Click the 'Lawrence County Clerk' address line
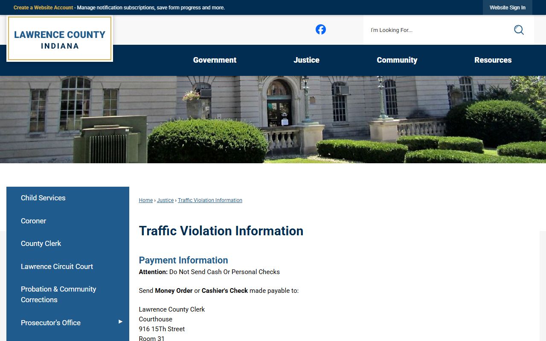Viewport: 546px width, 341px height. pos(172,309)
